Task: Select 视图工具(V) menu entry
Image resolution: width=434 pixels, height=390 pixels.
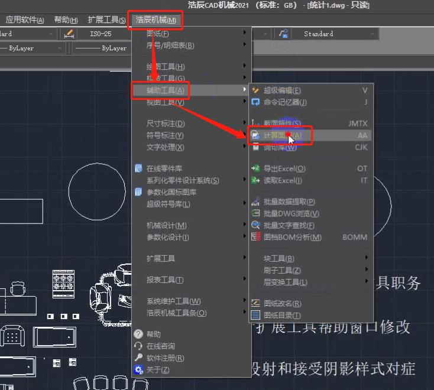Action: pos(191,102)
